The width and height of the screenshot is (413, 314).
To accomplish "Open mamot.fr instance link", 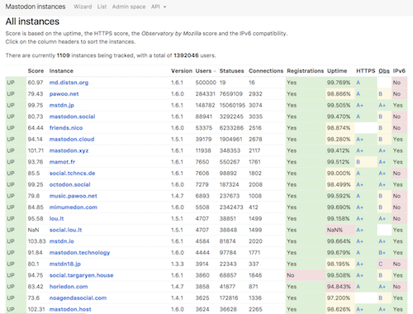I will pos(62,162).
